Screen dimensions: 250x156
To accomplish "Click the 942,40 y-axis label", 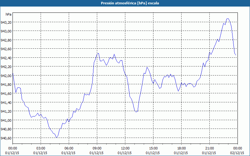I will (6, 58).
